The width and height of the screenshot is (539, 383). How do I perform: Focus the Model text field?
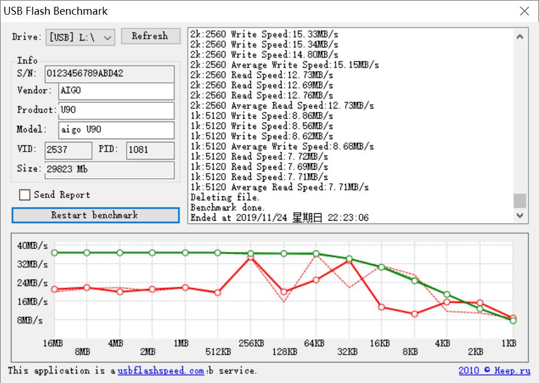pos(116,130)
